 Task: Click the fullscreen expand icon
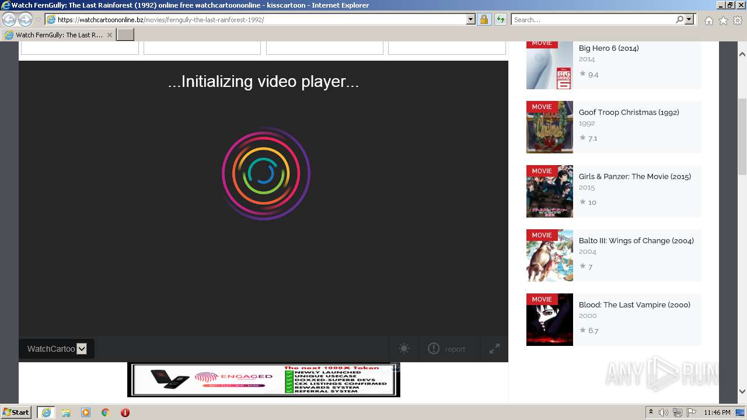(x=494, y=349)
